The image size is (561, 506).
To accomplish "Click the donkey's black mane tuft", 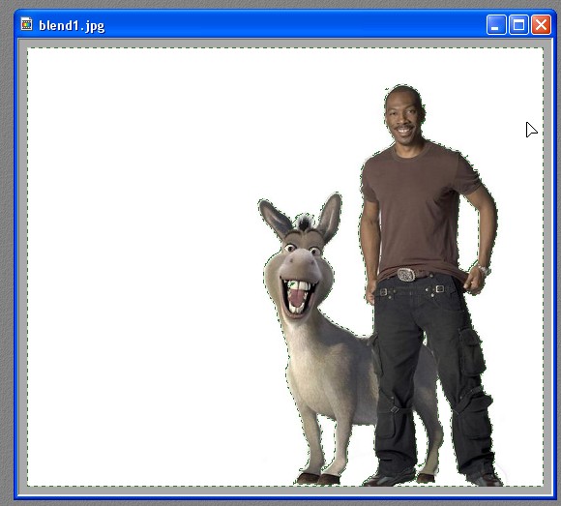I will click(x=305, y=222).
